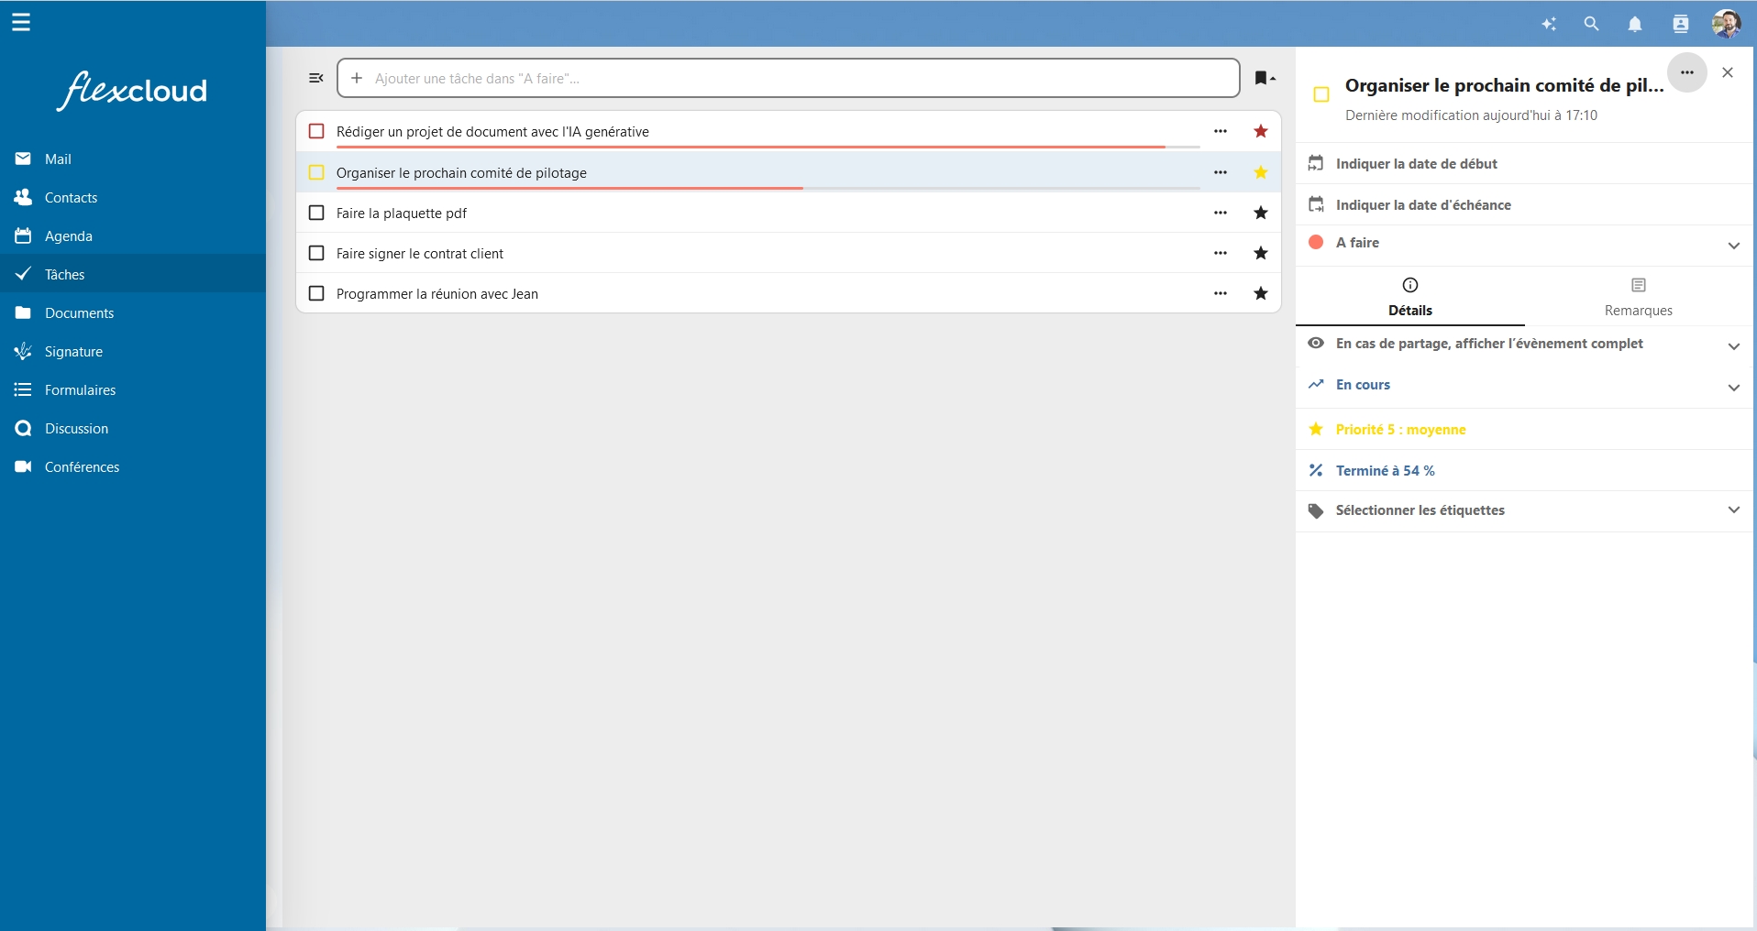Switch to the Remarques tab
The width and height of the screenshot is (1757, 931).
(x=1639, y=297)
